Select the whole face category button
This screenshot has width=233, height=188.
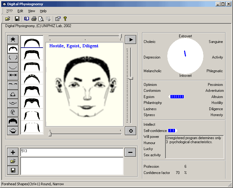pos(13,40)
